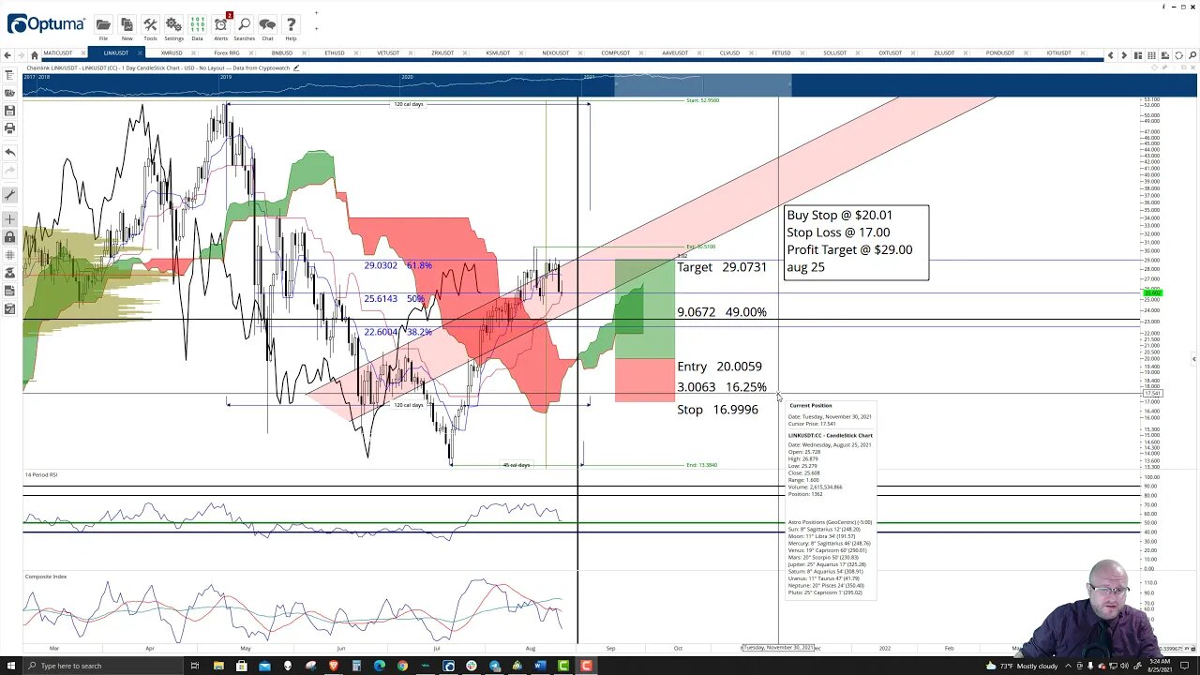Switch to the VETUSDT tab
Image resolution: width=1200 pixels, height=675 pixels.
point(388,53)
